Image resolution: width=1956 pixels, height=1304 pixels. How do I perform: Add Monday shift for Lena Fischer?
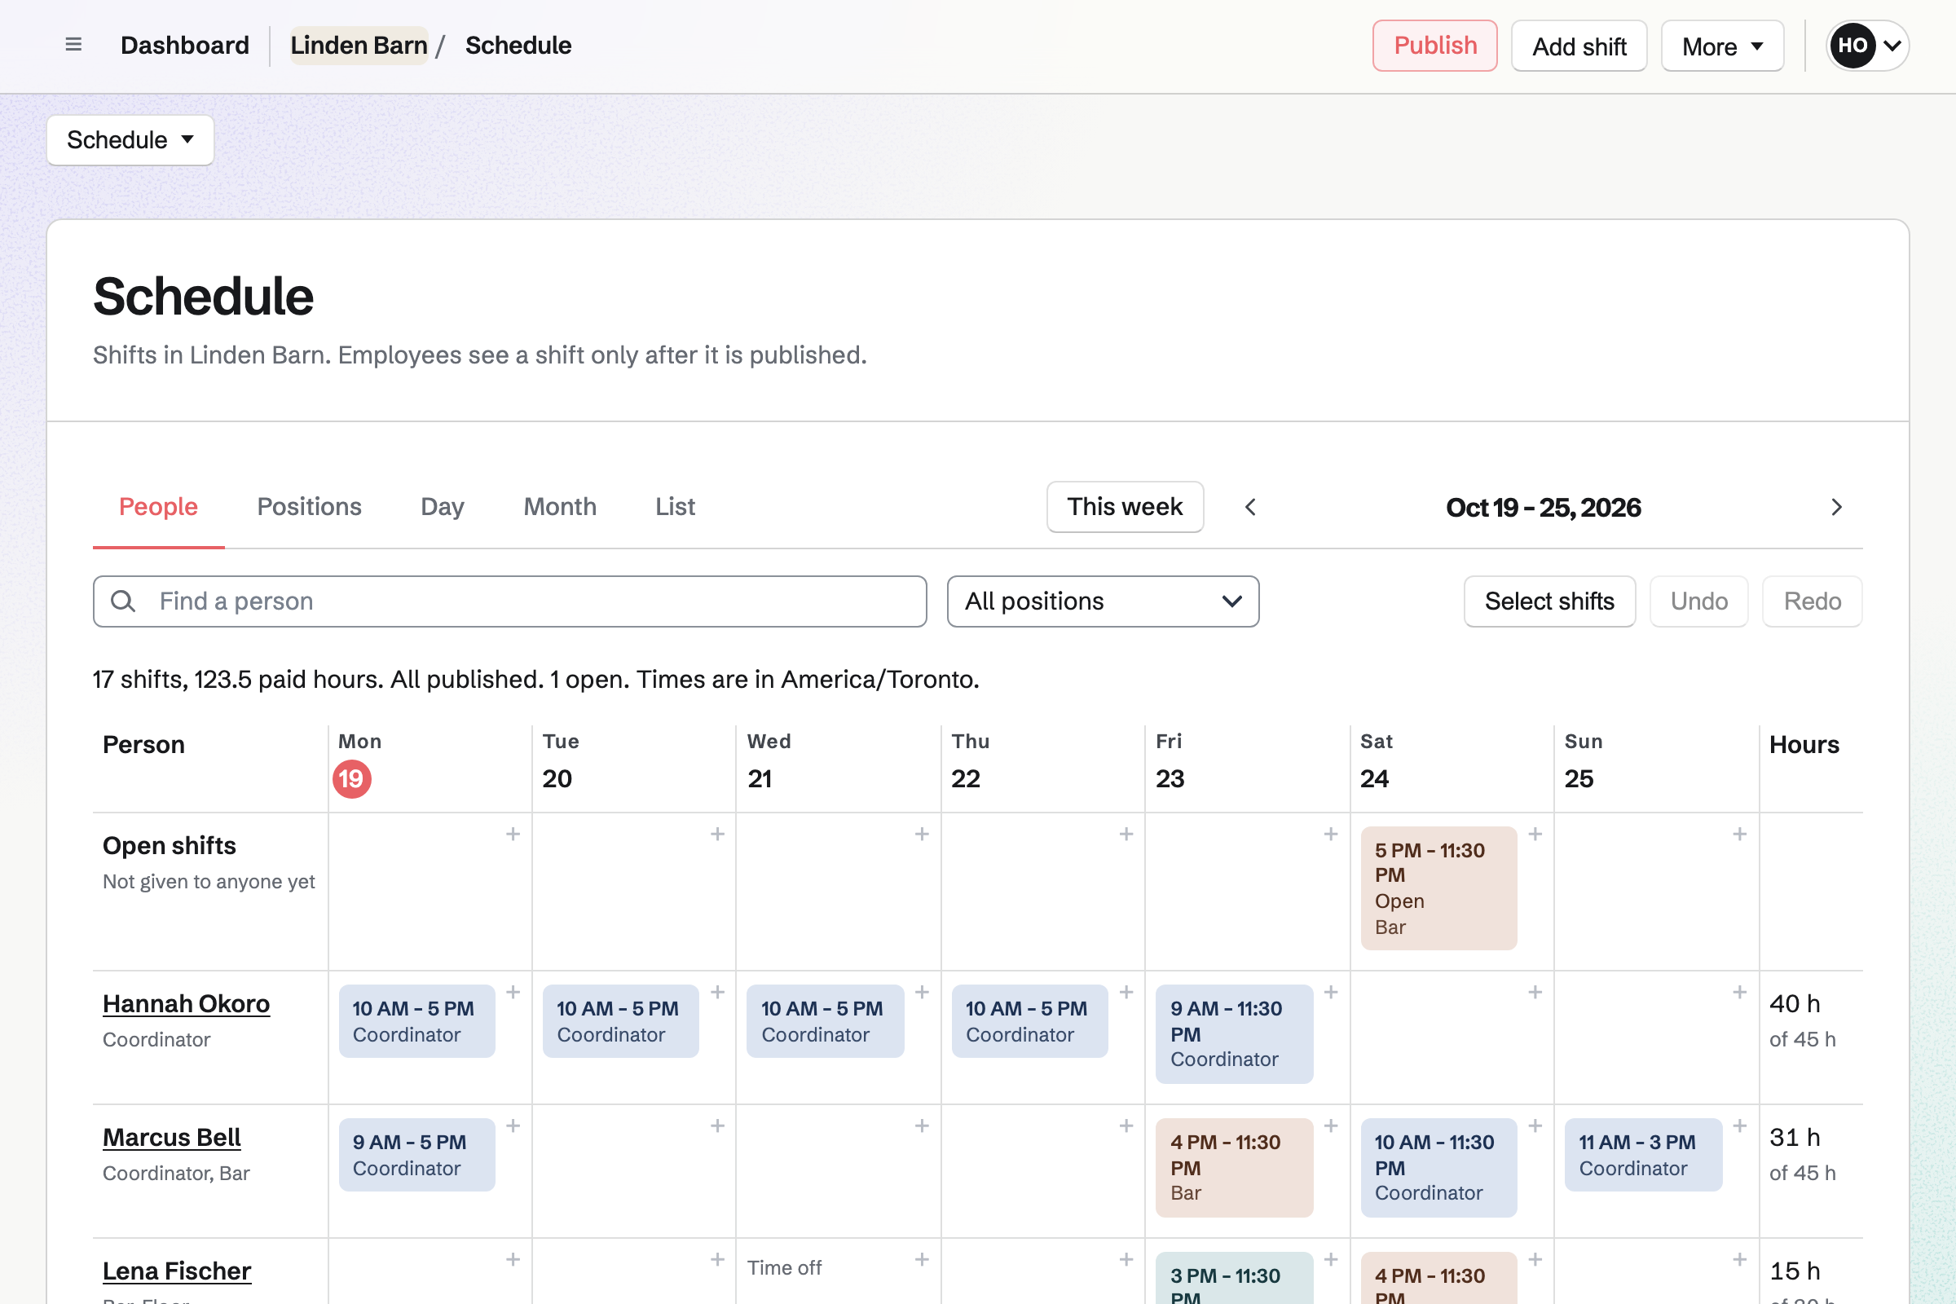[x=513, y=1260]
